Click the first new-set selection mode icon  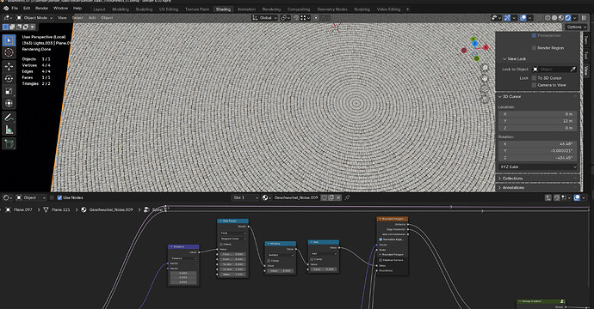click(5, 27)
